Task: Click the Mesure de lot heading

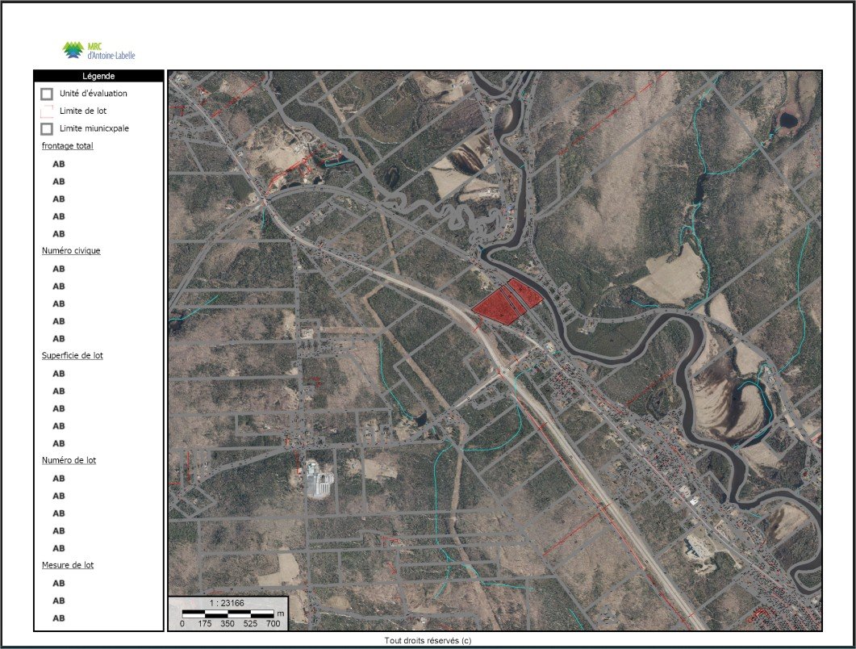Action: click(68, 565)
